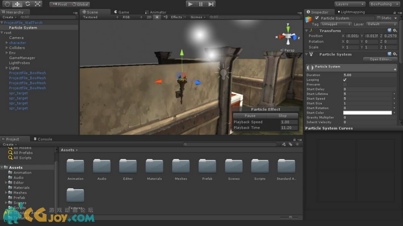Open the Static dropdown arrow
This screenshot has width=403, height=226.
pos(395,18)
